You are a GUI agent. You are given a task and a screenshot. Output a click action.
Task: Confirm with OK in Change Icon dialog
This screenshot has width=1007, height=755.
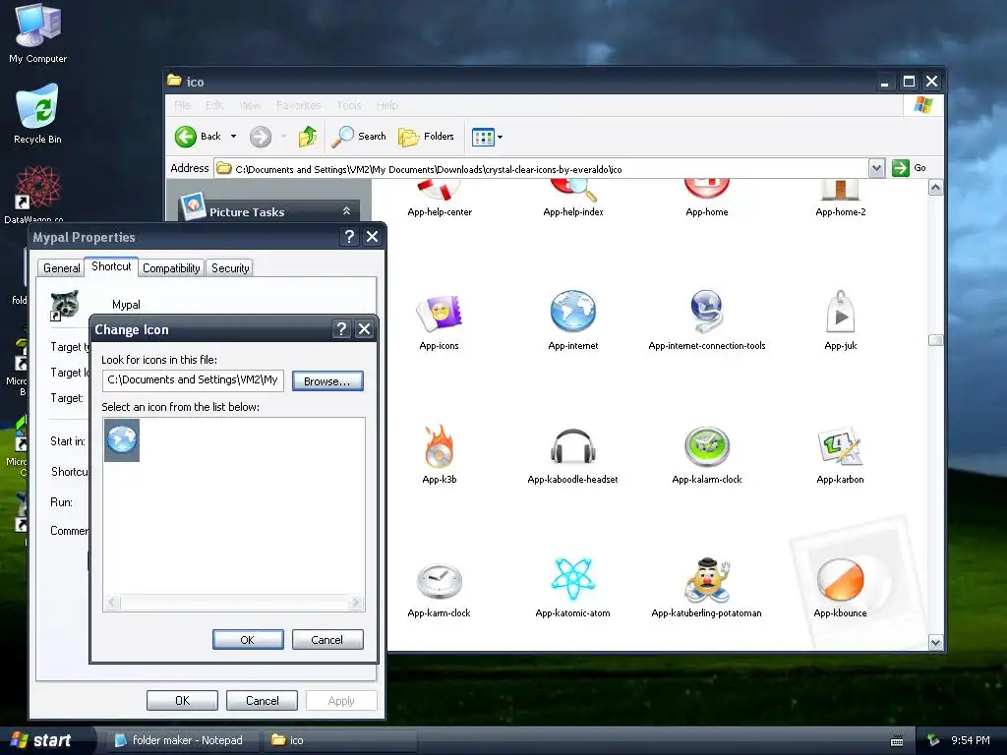point(248,639)
